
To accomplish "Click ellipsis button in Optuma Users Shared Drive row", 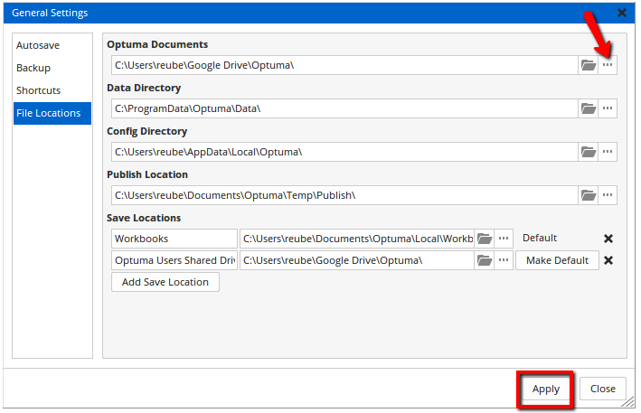I will [x=504, y=260].
